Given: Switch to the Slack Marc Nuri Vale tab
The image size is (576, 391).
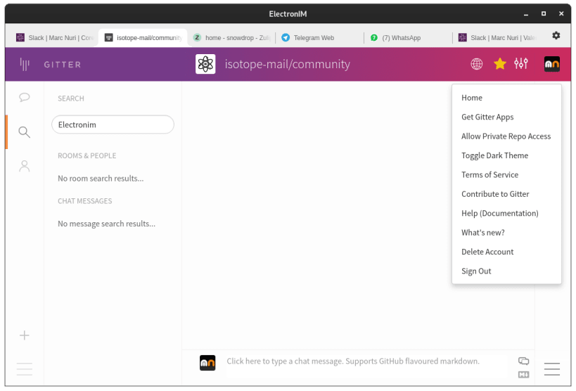Looking at the screenshot, I should (497, 37).
